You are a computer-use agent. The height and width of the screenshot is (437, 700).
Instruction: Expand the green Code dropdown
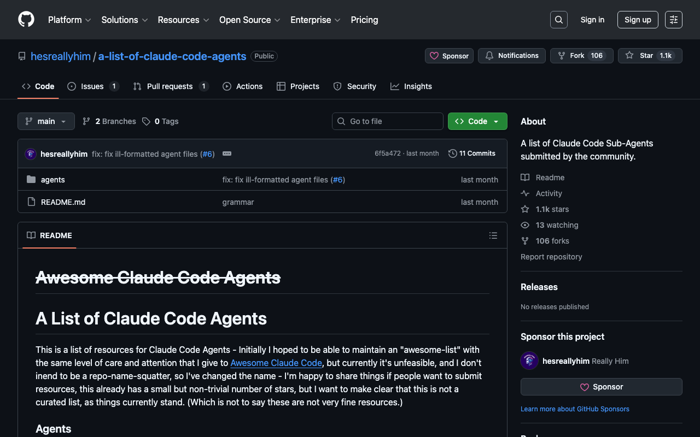[x=477, y=121]
